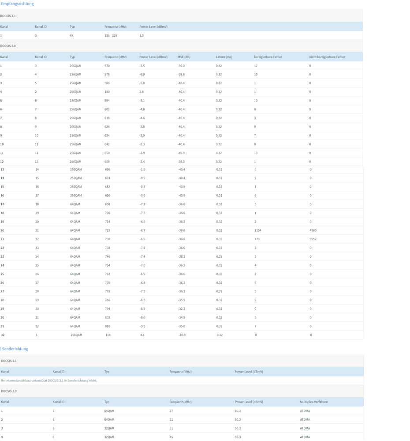Select the 642 frequency cell
Viewport: 410px width, 441px height.
pos(107,144)
